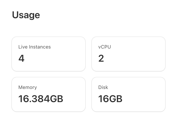Click the vCPU label text
Image resolution: width=172 pixels, height=139 pixels.
coord(104,47)
